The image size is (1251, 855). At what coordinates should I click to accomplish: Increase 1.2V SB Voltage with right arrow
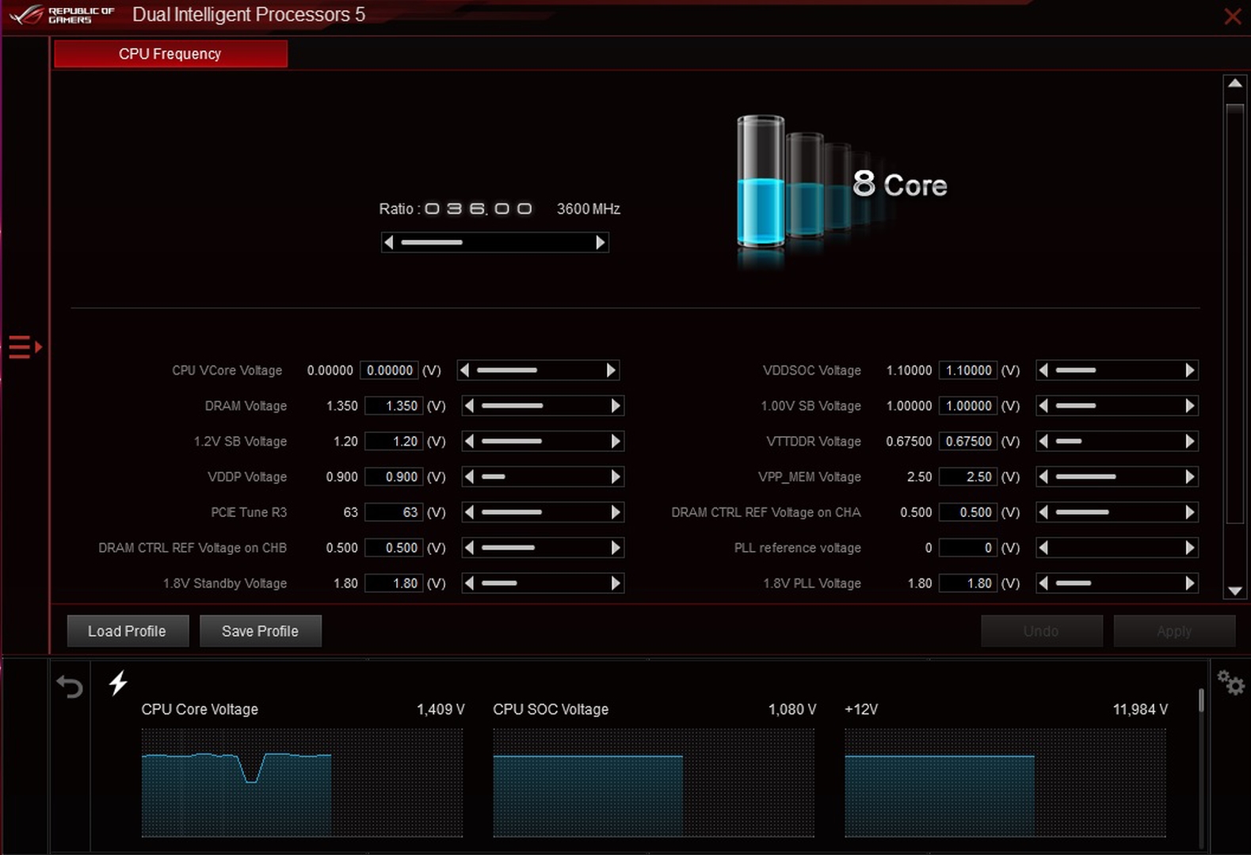pyautogui.click(x=616, y=441)
